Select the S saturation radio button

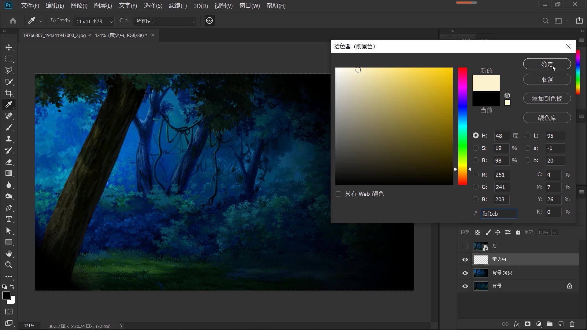476,148
